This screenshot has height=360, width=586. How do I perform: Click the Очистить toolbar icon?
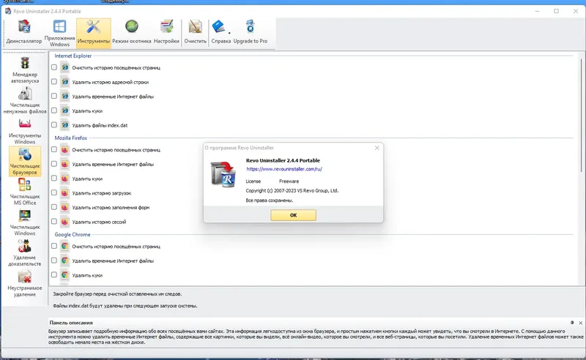[x=195, y=33]
